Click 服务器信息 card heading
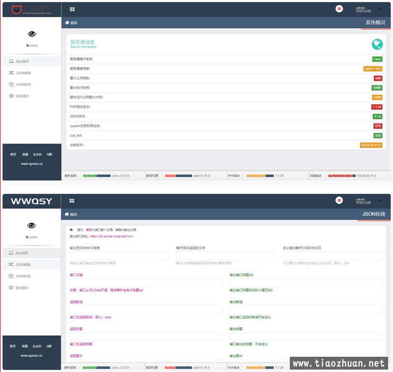Image resolution: width=393 pixels, height=372 pixels. [83, 42]
